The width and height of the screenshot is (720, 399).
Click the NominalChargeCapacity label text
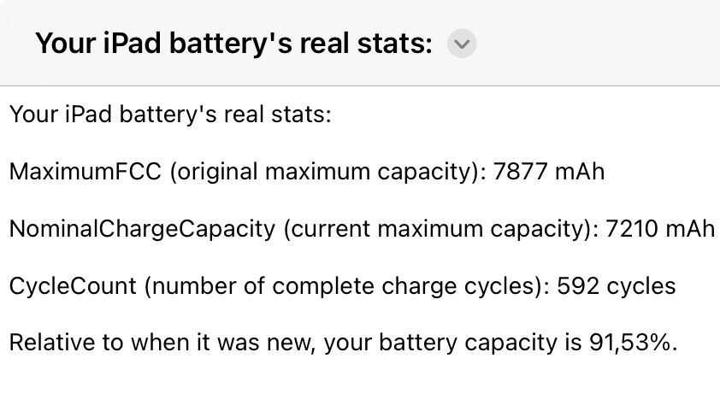point(142,228)
